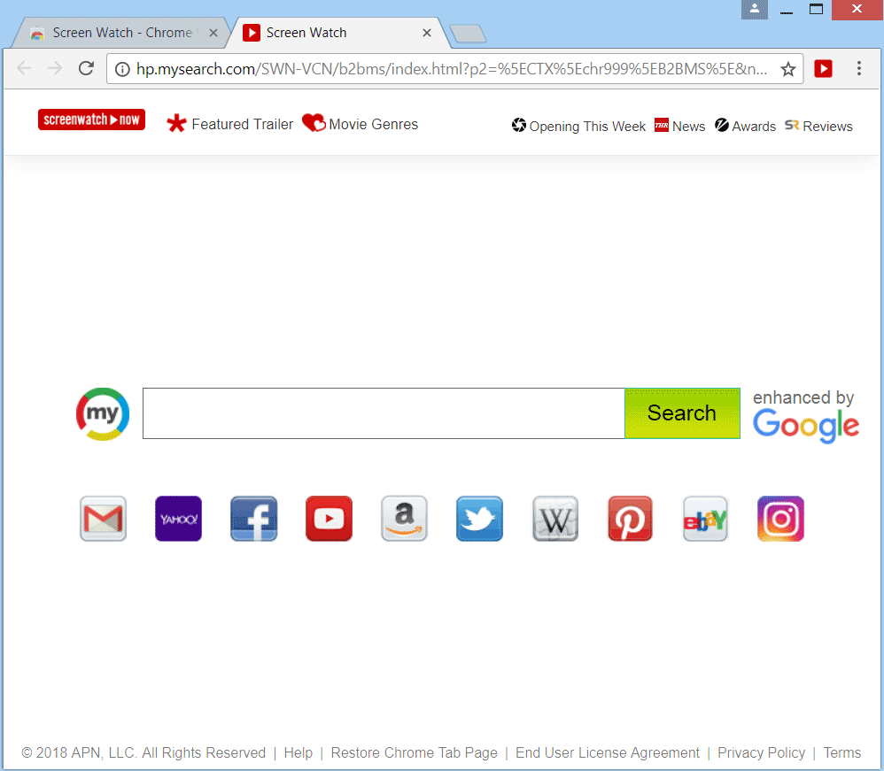Open the YouTube shortcut icon

(330, 519)
